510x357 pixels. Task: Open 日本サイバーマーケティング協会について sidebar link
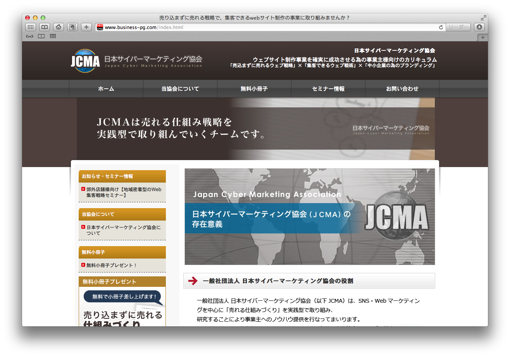[x=123, y=230]
